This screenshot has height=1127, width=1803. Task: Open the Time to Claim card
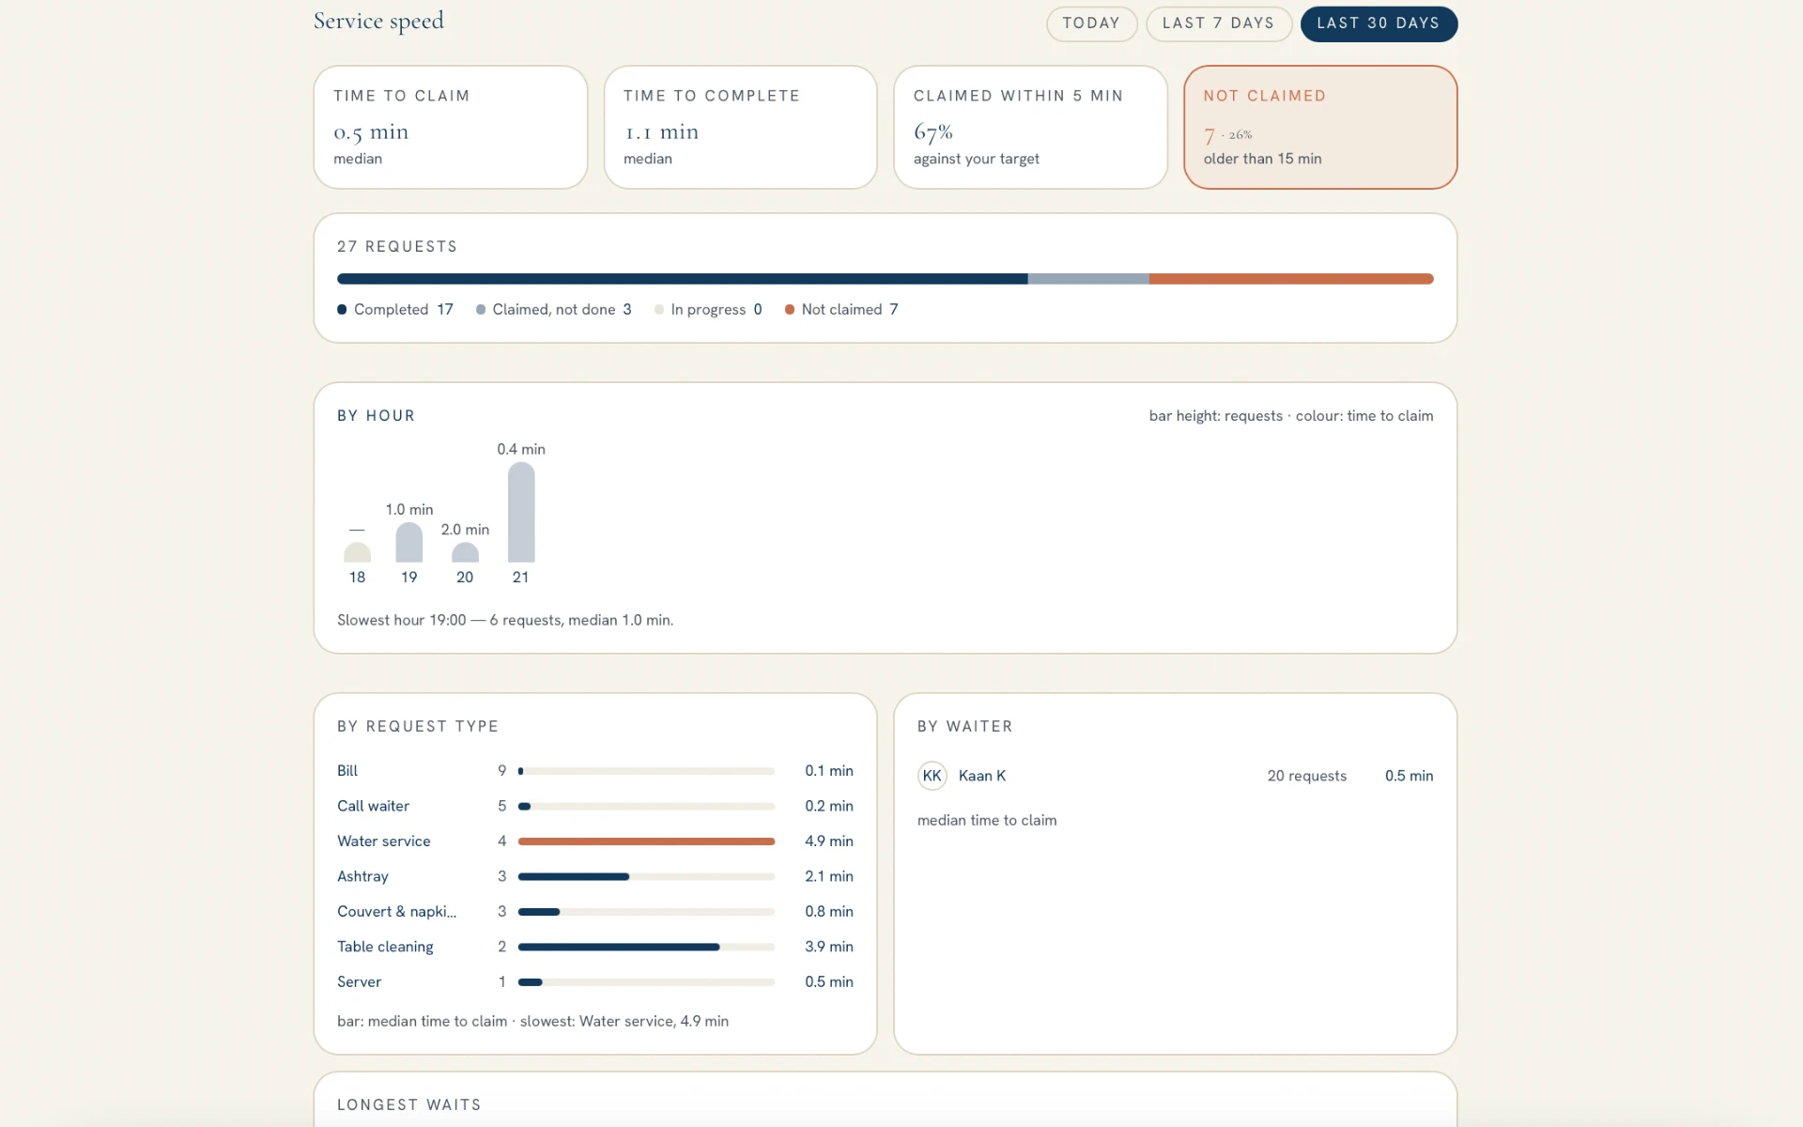click(451, 127)
